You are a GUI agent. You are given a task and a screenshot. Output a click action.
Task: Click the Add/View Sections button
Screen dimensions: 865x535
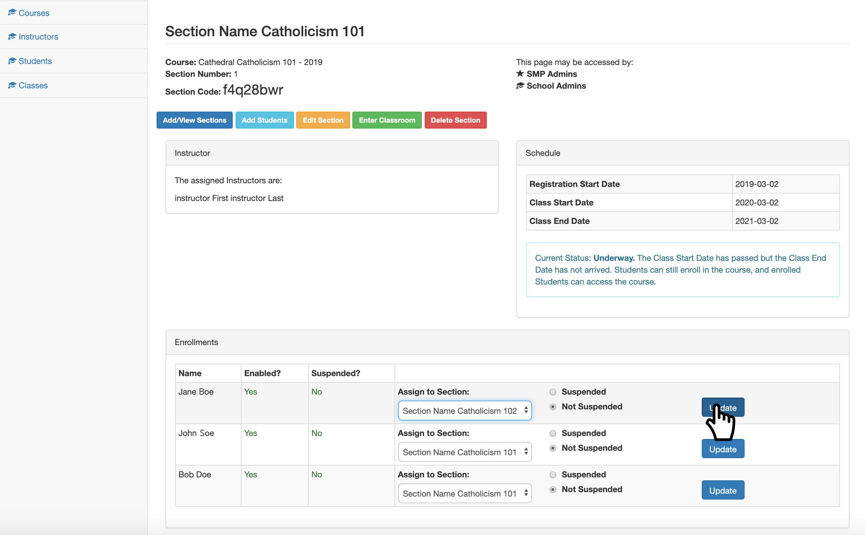(x=195, y=120)
